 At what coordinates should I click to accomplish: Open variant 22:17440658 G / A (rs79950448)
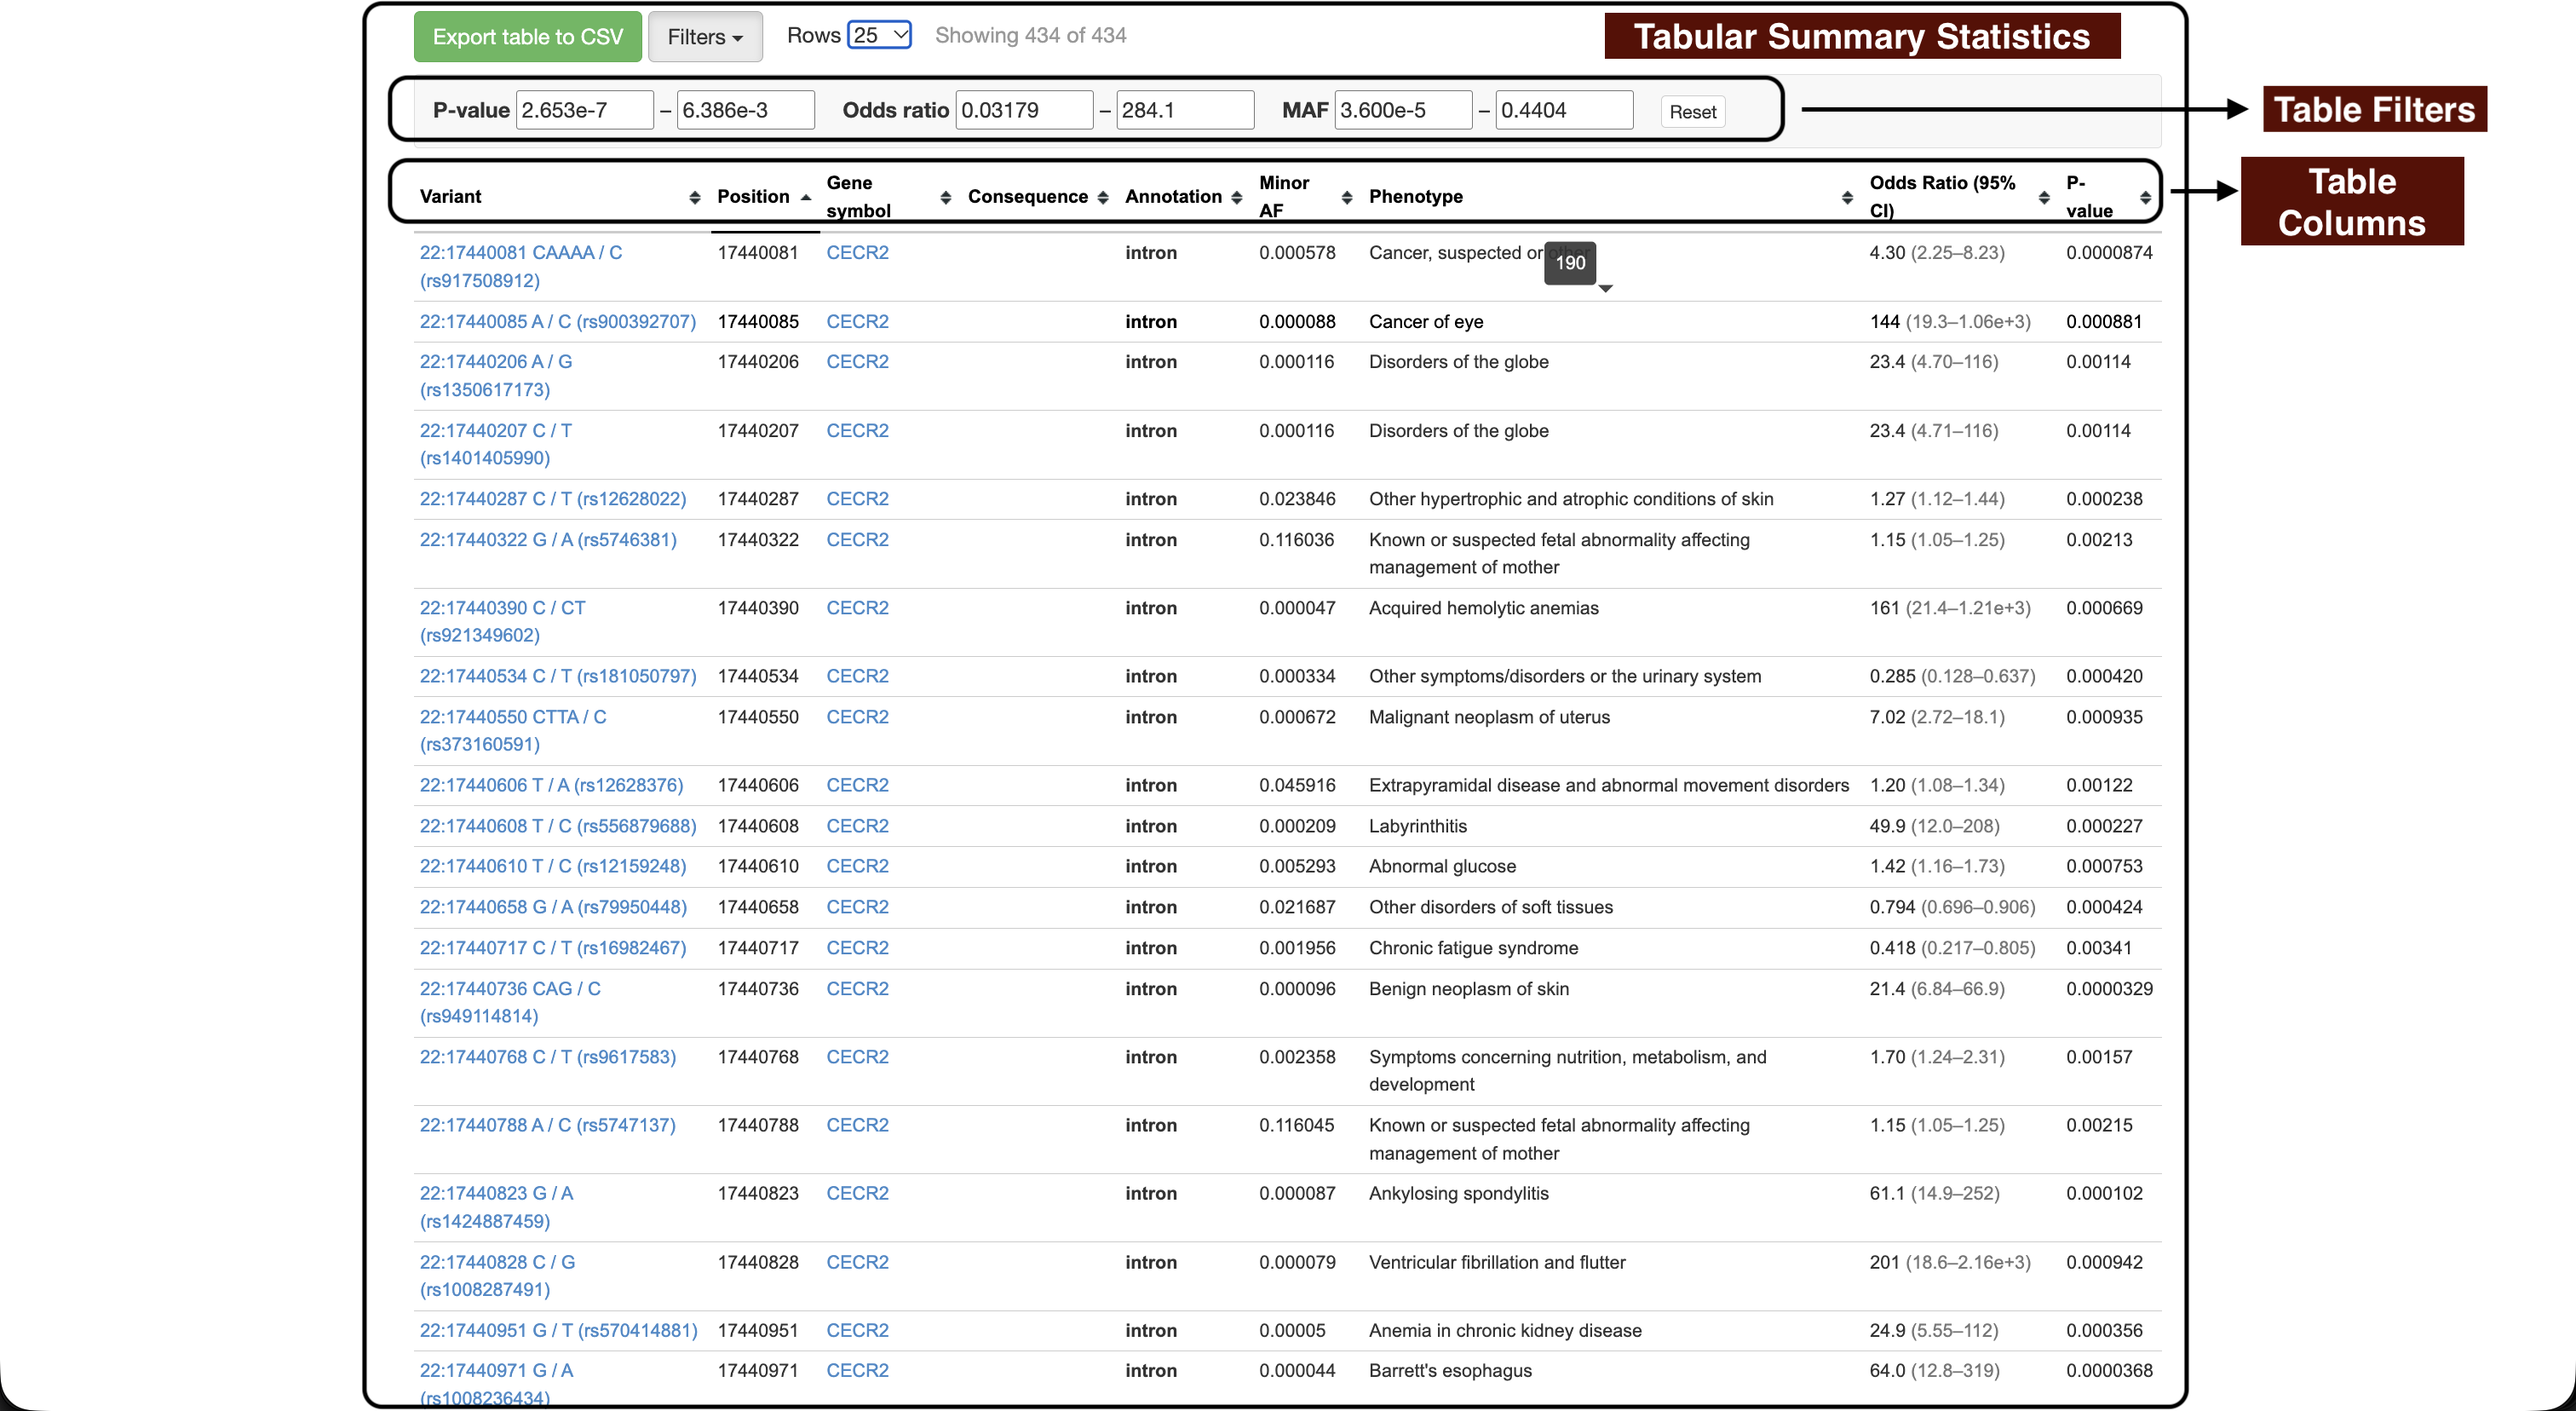point(553,907)
